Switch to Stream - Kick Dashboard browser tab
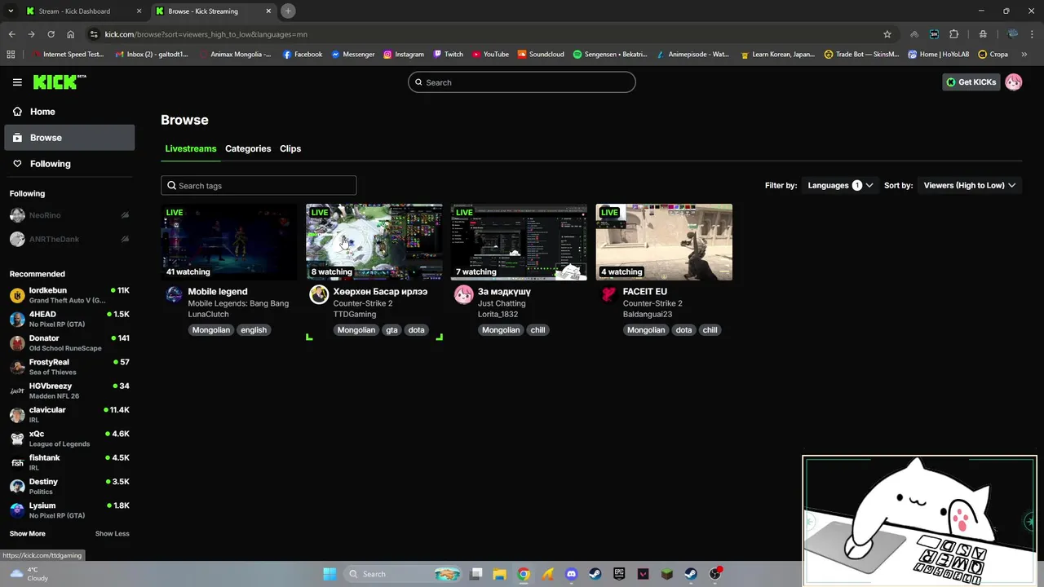 pos(83,11)
